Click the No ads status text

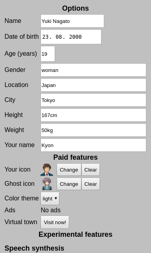pyautogui.click(x=51, y=210)
